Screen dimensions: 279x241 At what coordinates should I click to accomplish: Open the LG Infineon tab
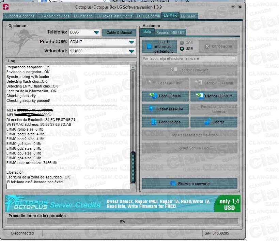coord(83,16)
